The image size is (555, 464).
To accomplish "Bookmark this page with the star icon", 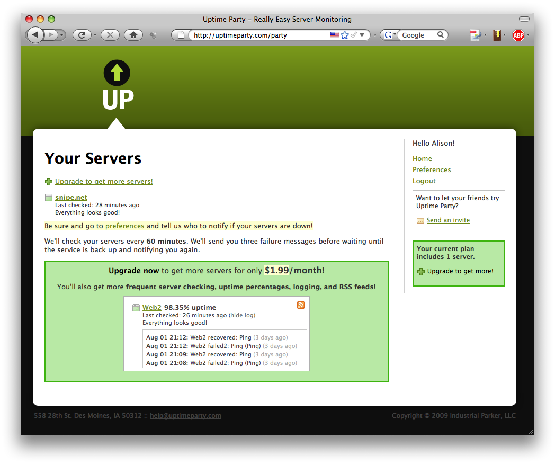I will click(x=345, y=35).
